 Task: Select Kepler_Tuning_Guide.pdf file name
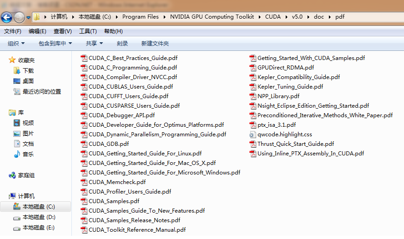pyautogui.click(x=290, y=87)
